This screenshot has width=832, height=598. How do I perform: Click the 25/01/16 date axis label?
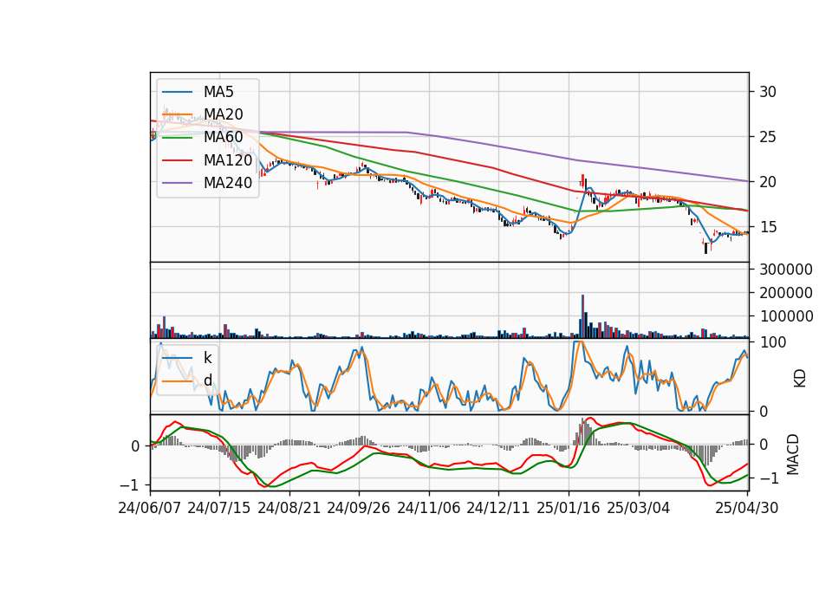tap(569, 508)
